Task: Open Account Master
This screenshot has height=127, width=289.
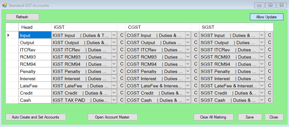Action: pos(112,117)
